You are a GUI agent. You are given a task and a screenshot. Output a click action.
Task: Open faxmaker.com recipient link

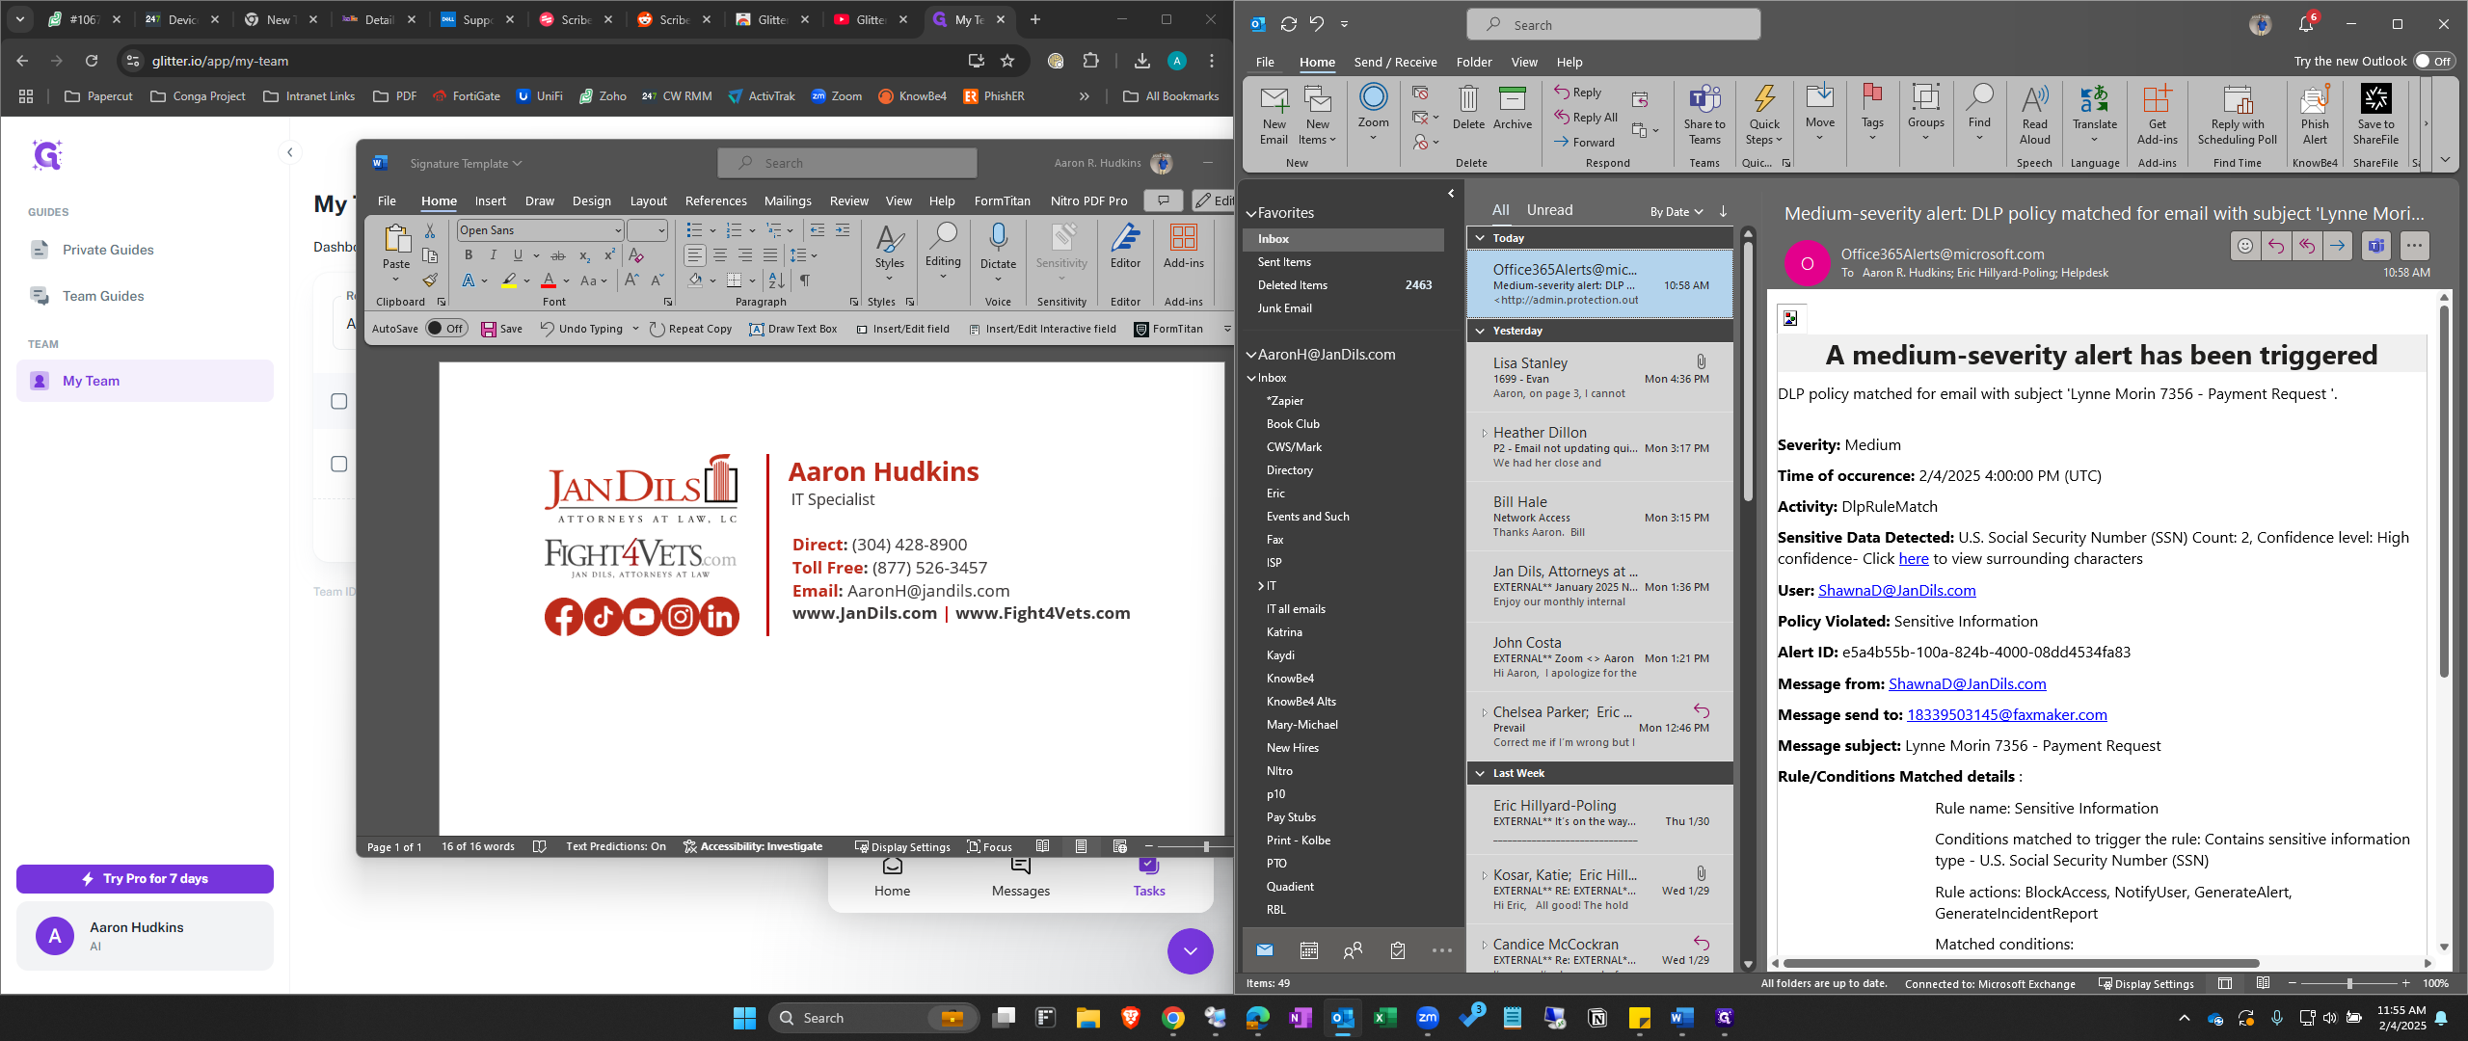tap(2006, 714)
